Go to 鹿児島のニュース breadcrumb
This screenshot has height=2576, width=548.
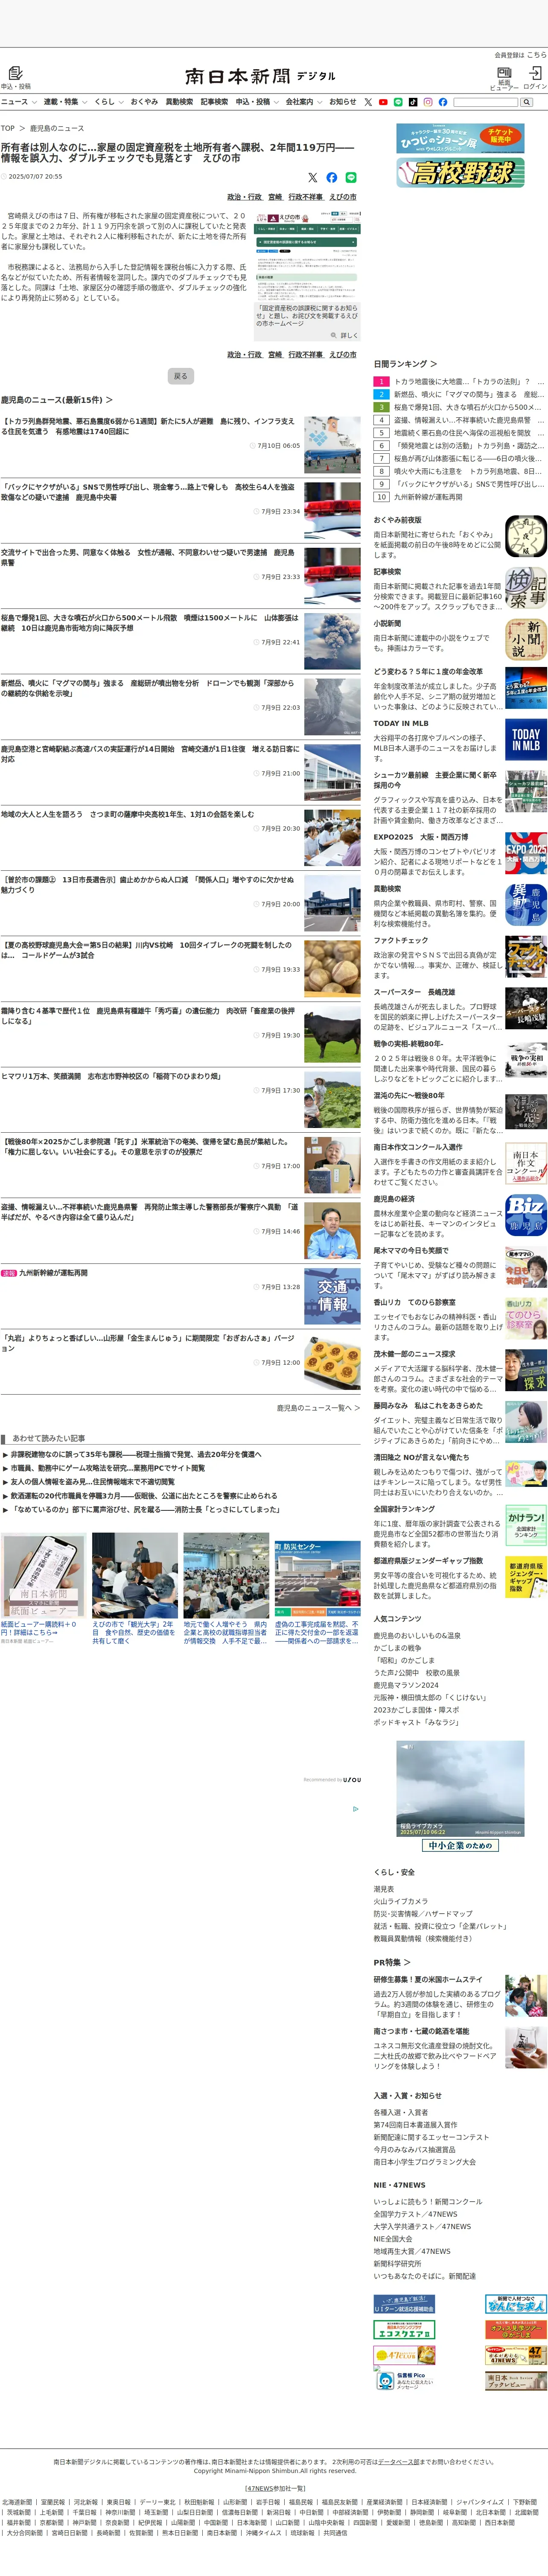57,128
